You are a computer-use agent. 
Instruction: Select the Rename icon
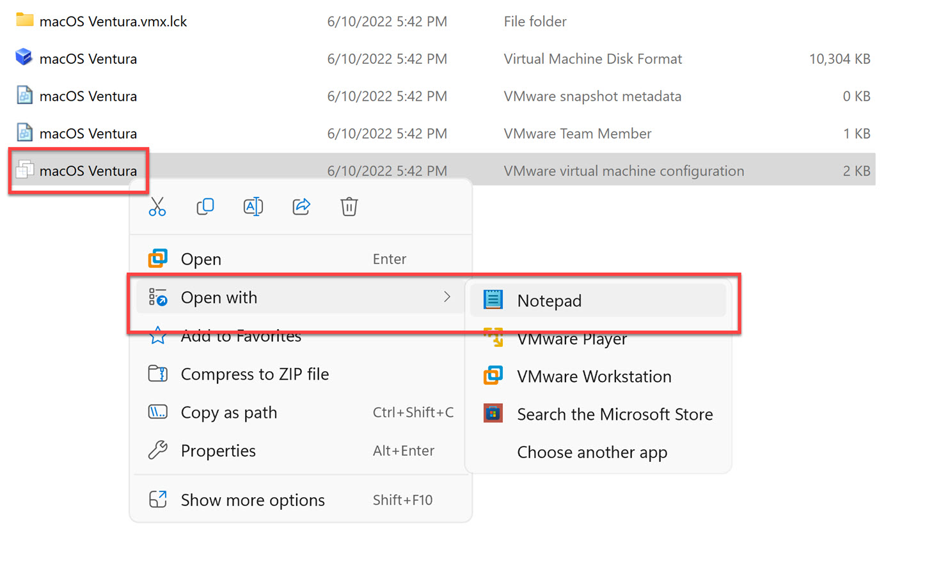click(253, 206)
